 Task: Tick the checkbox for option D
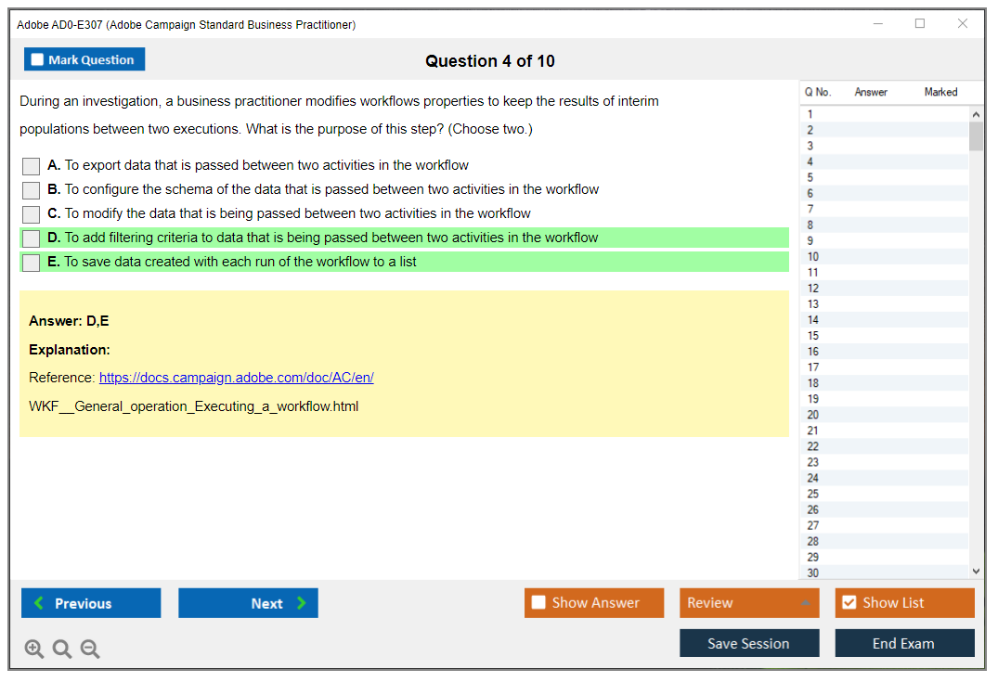(x=32, y=238)
